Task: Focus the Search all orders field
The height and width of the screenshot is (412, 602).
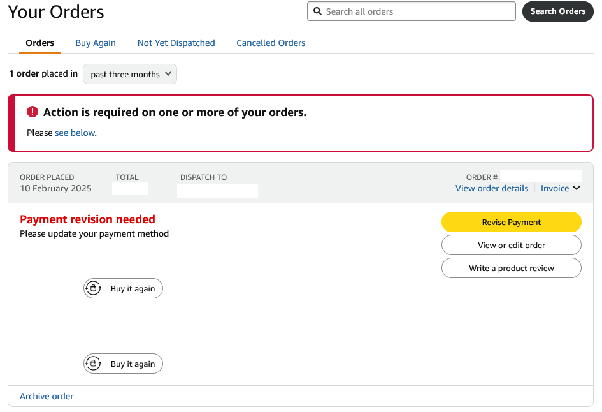Action: pyautogui.click(x=417, y=11)
